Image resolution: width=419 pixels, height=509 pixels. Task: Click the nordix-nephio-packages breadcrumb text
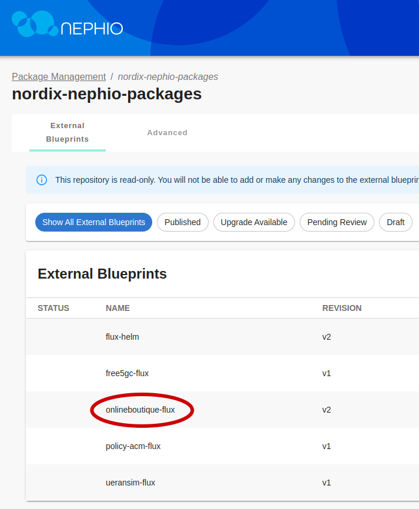tap(167, 77)
